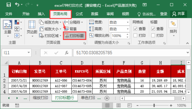Enable 网格线 打印 checkbox
Image resolution: width=192 pixels, height=109 pixels.
135,35
